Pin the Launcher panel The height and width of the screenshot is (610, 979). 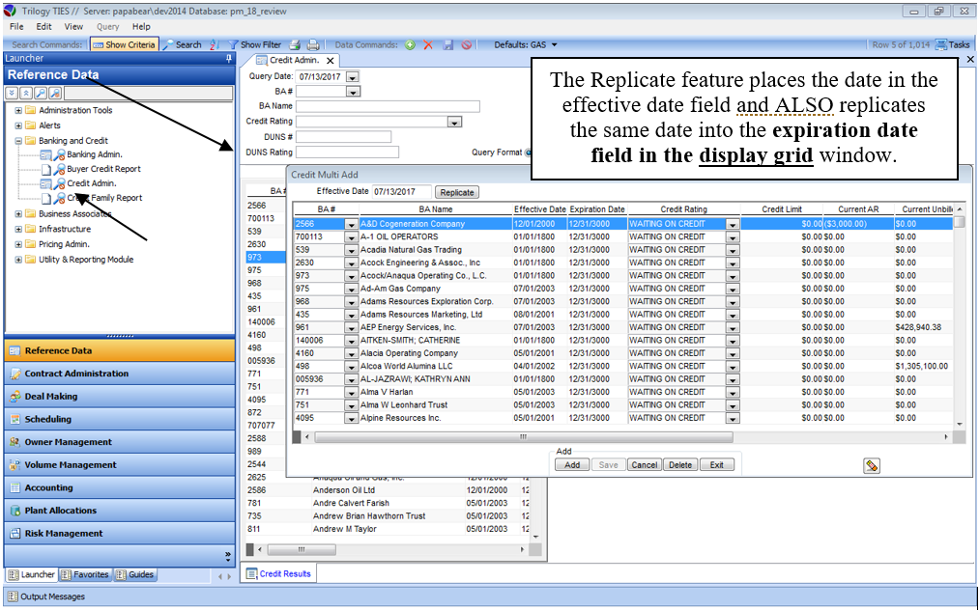pos(228,59)
